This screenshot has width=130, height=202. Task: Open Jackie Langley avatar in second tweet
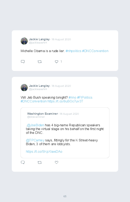(24, 88)
